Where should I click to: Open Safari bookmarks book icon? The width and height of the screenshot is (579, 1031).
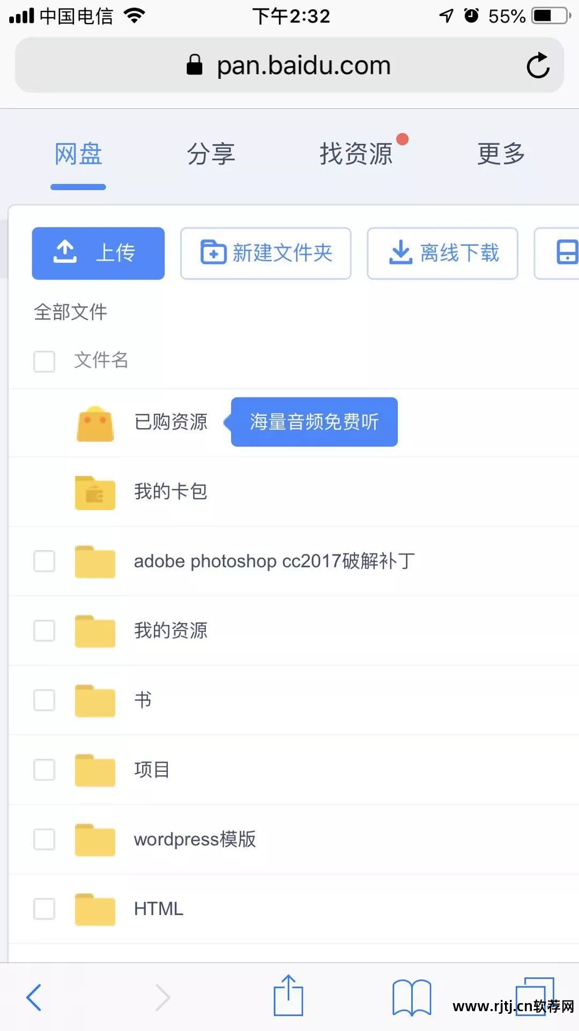coord(411,997)
